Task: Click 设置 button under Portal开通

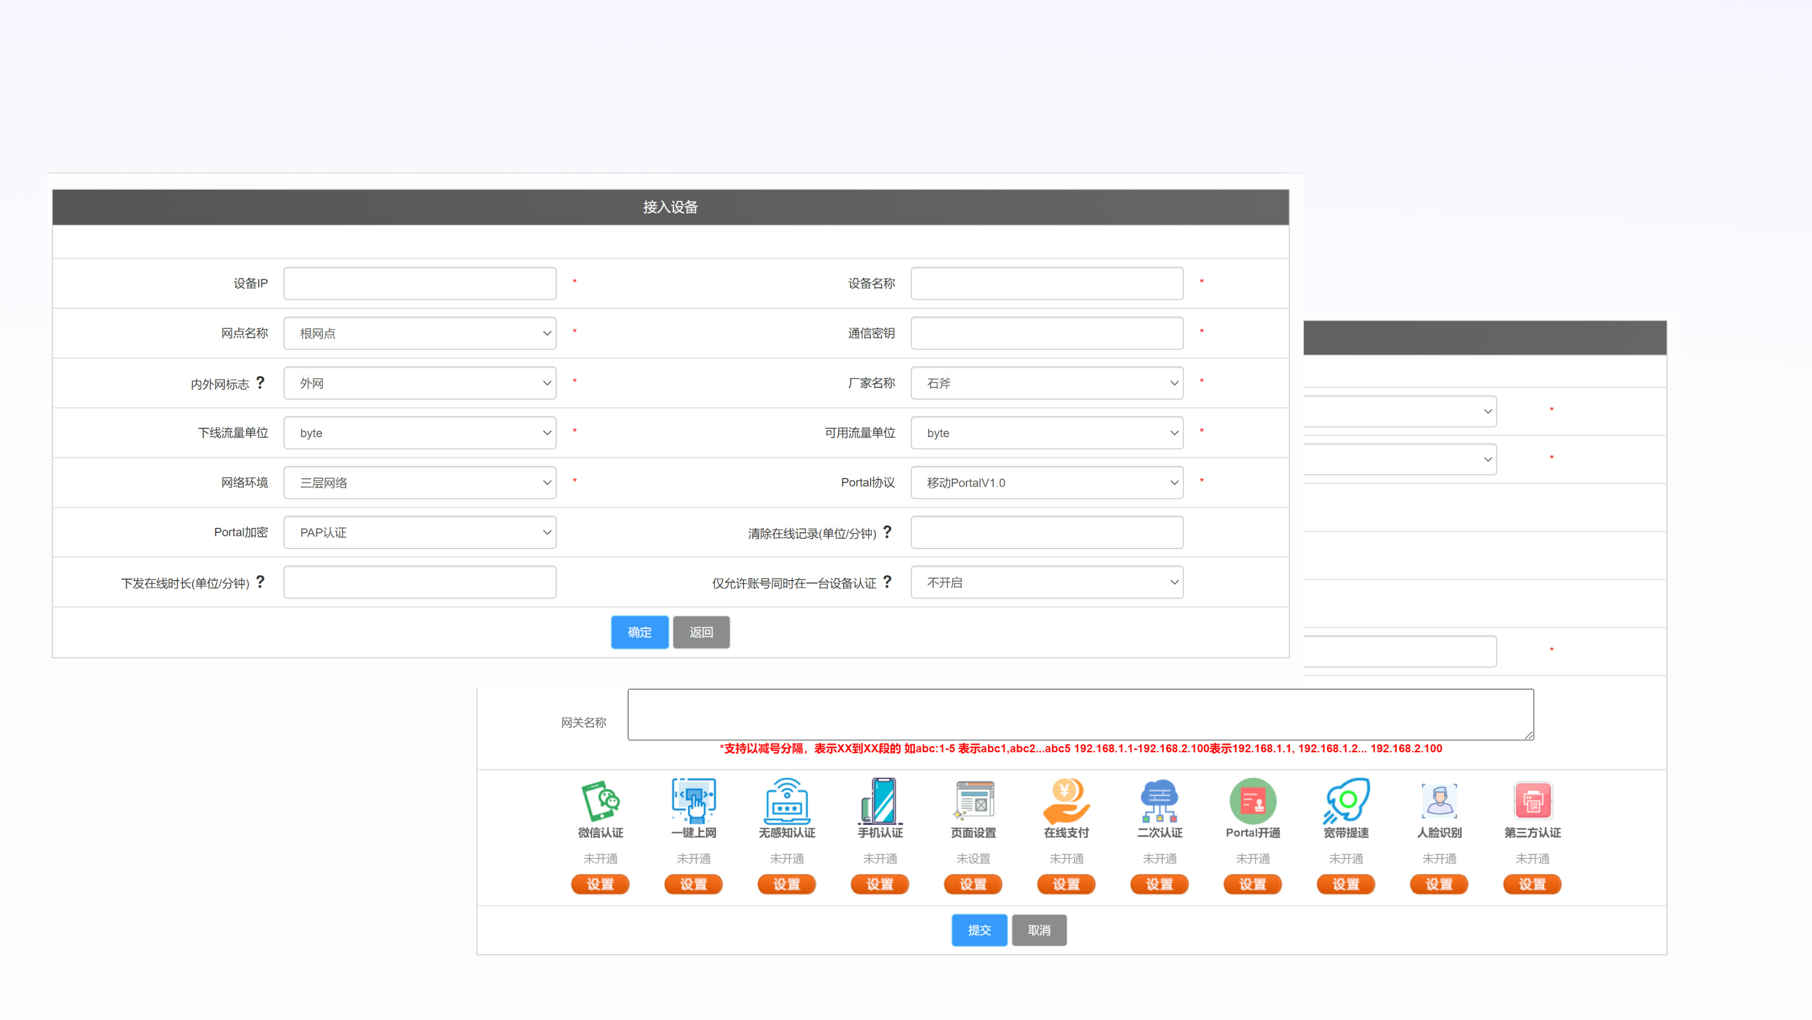Action: pos(1253,884)
